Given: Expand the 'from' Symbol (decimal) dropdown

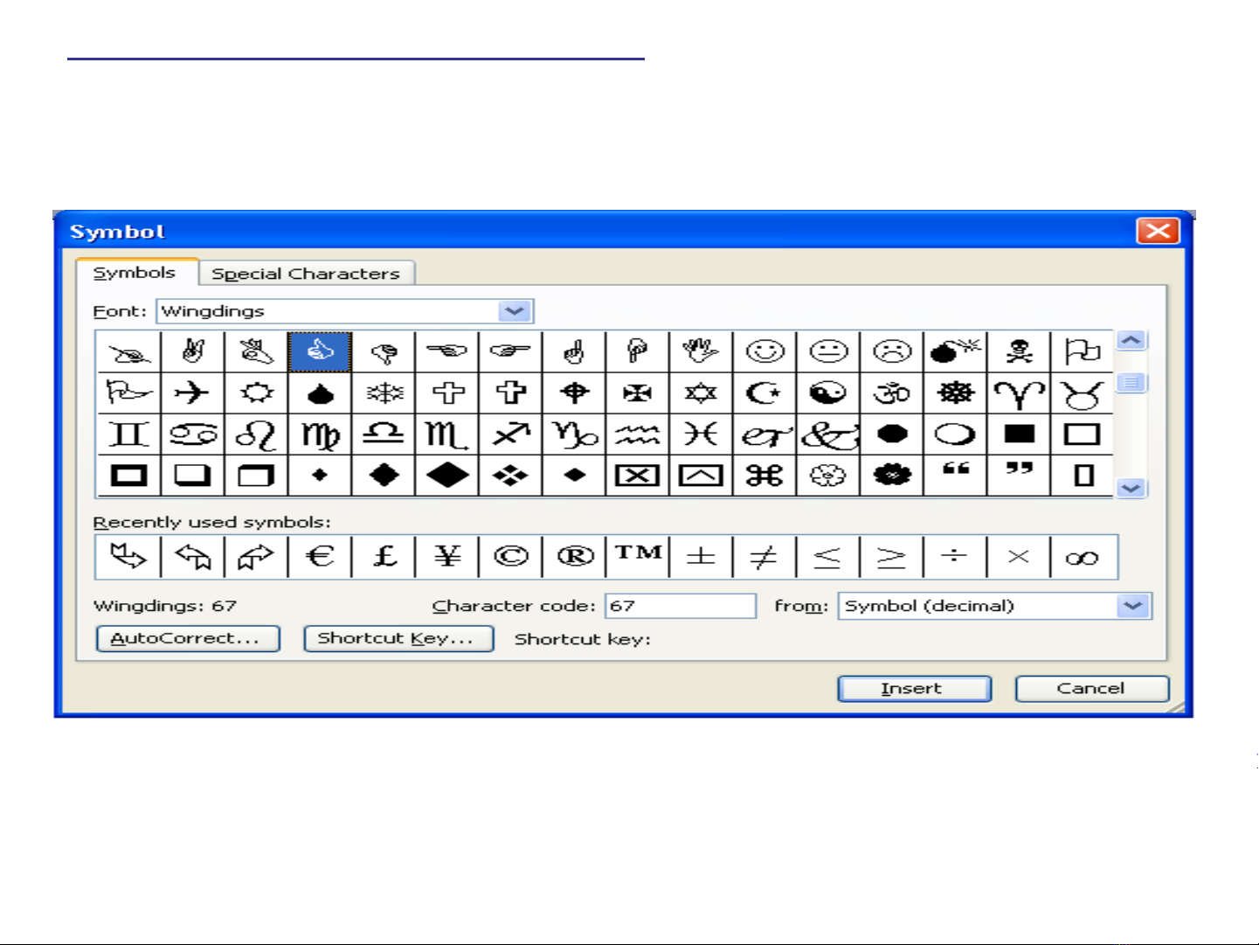Looking at the screenshot, I should point(1133,606).
